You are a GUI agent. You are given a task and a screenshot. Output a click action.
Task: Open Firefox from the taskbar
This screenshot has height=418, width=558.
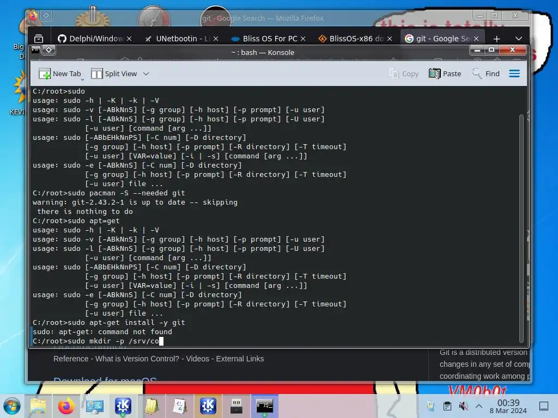point(66,406)
